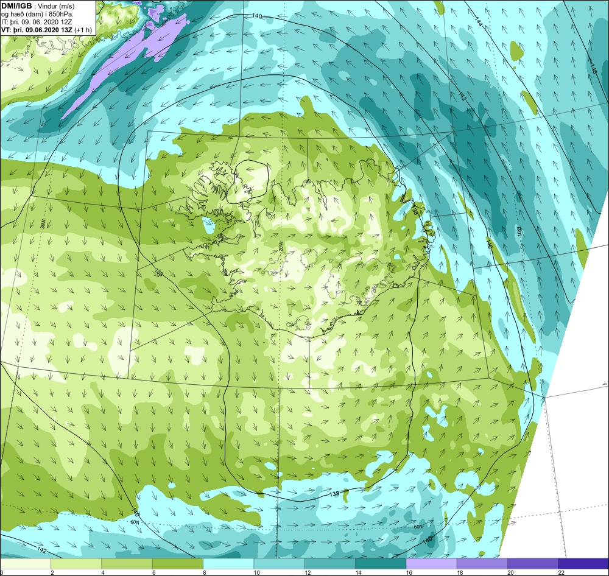This screenshot has height=576, width=609.
Task: Pick the 4–6 m/s green legend swatch
Action: coord(127,563)
